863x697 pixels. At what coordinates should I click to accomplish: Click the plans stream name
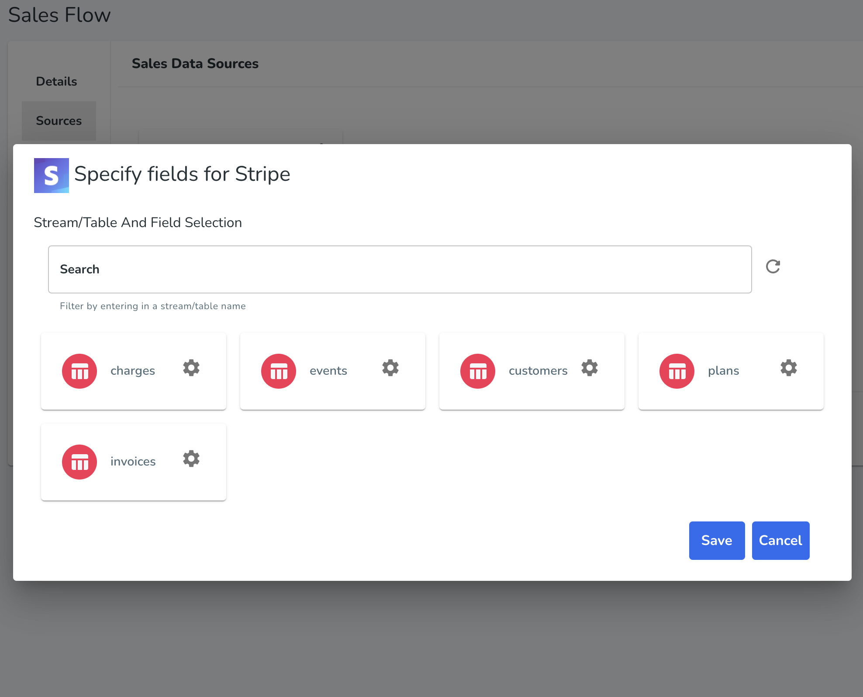click(x=724, y=371)
